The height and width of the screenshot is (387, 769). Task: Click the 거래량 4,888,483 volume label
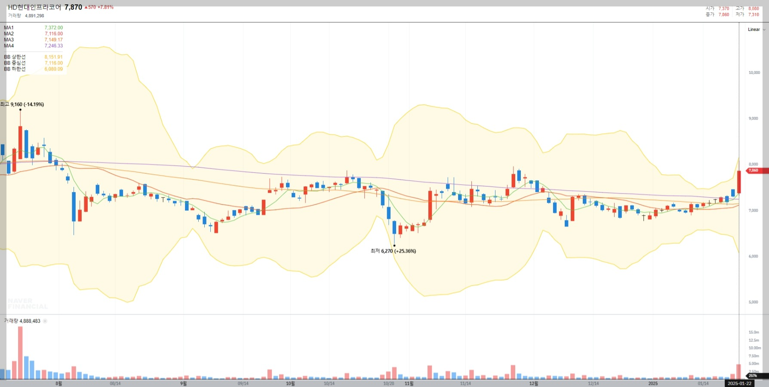click(22, 321)
